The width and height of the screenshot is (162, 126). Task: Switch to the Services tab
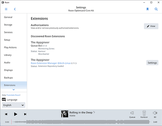[13, 32]
